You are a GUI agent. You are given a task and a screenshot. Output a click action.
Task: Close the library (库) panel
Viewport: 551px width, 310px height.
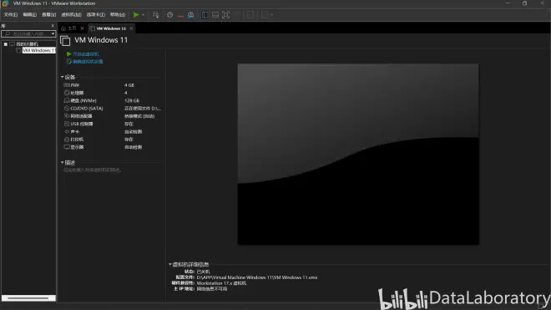53,26
